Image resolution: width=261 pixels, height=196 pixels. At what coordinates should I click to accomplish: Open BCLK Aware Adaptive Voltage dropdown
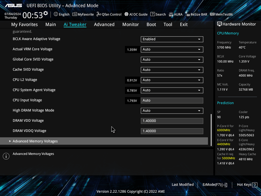[x=172, y=39]
